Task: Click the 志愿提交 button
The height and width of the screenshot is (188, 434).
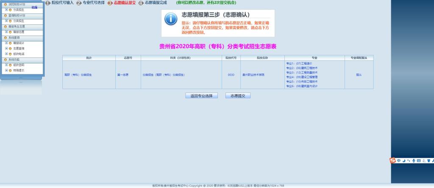Action: click(x=238, y=96)
